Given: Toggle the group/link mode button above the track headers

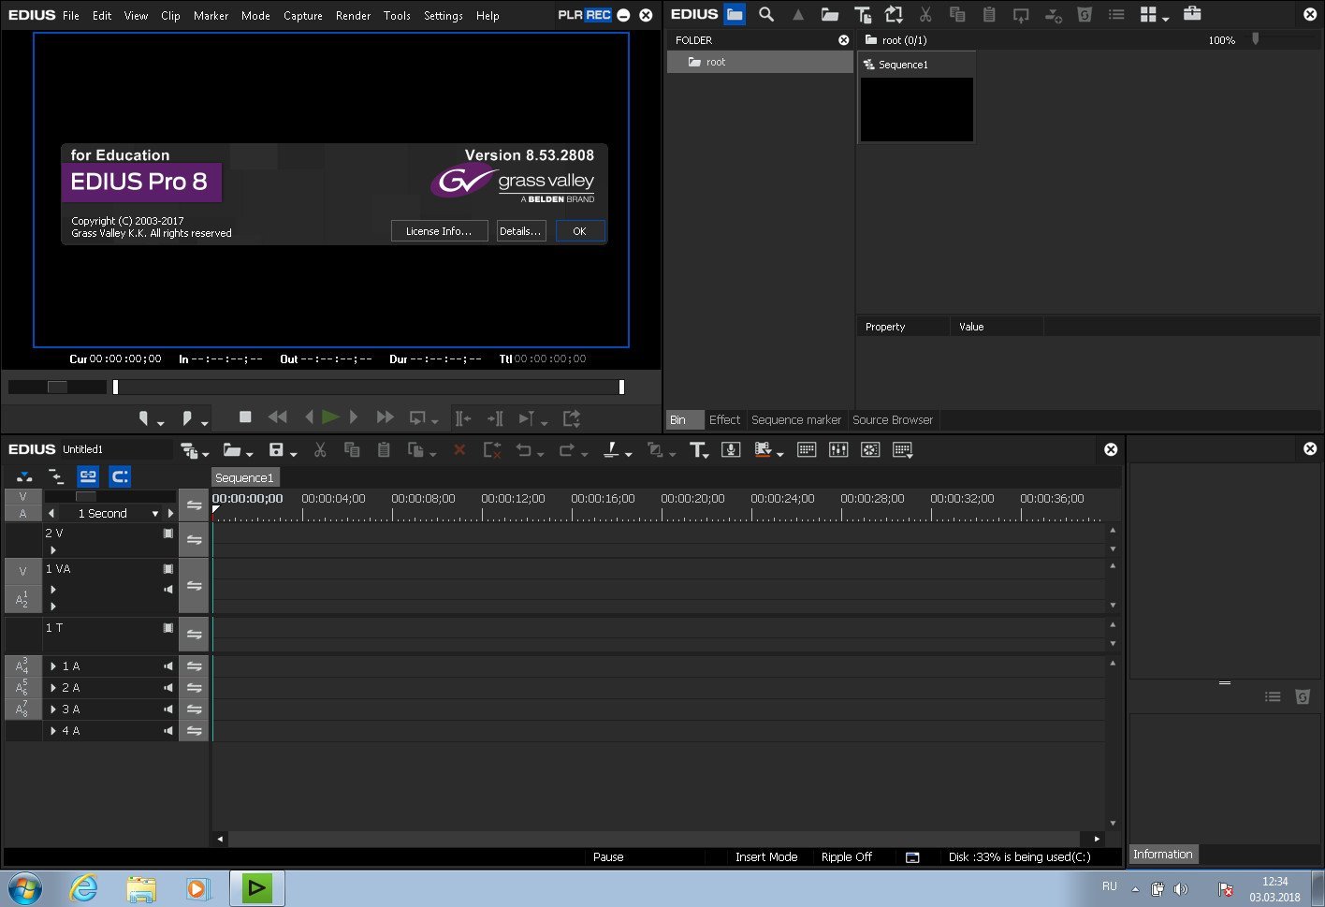Looking at the screenshot, I should pos(88,476).
